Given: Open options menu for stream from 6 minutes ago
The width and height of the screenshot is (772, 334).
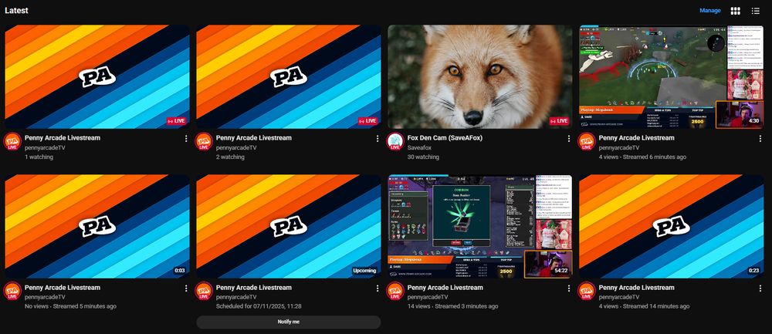Looking at the screenshot, I should coord(760,139).
